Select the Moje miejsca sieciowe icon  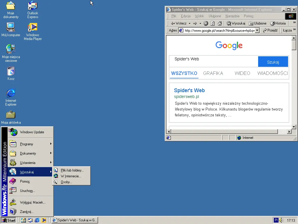[11, 54]
